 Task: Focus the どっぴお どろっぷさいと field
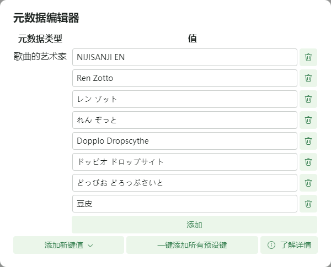coord(184,183)
